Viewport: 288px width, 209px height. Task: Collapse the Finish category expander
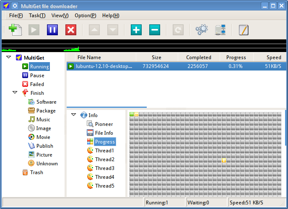tap(15, 92)
